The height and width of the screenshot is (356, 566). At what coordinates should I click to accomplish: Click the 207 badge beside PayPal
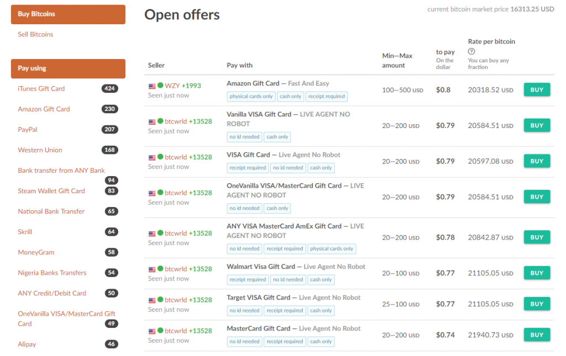[110, 129]
